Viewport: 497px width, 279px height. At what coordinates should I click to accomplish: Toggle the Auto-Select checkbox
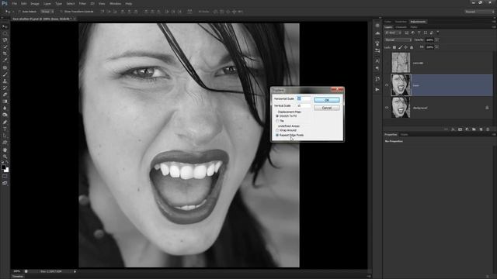[x=19, y=12]
